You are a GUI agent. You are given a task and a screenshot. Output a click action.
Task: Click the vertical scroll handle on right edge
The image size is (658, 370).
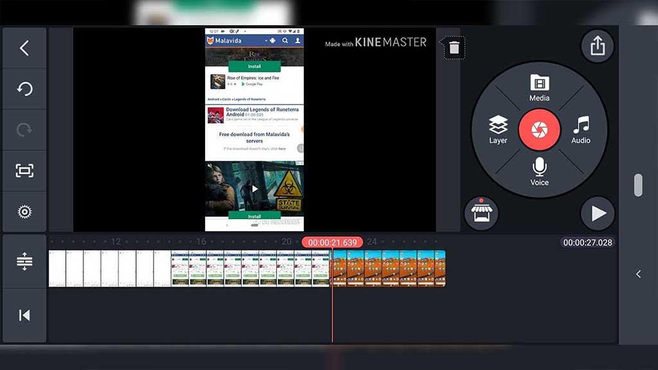click(x=638, y=185)
